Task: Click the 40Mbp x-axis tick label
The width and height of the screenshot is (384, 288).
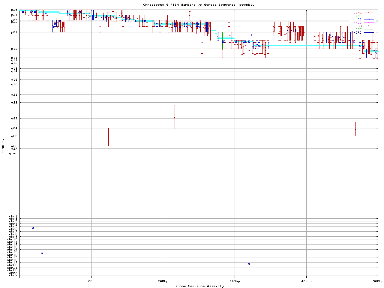Action: pyautogui.click(x=306, y=281)
